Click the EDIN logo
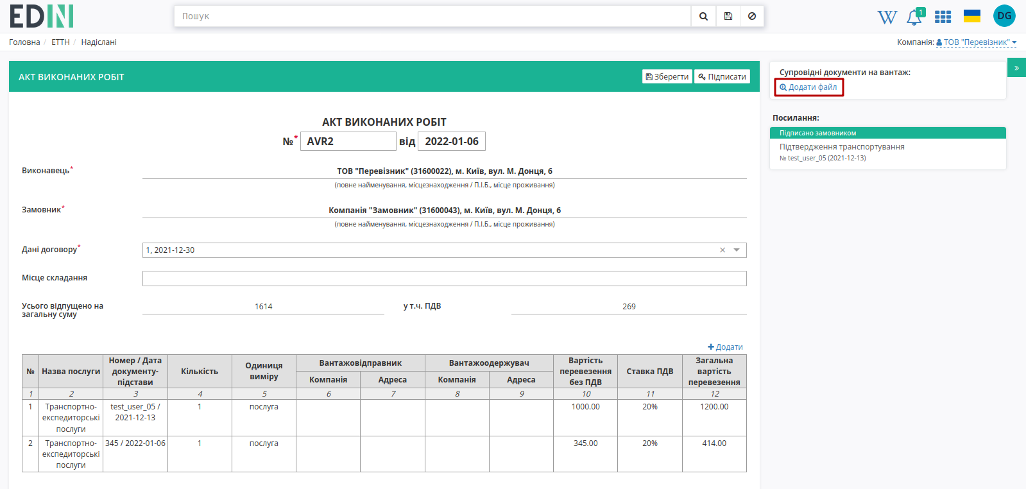Screen dimensions: 1026x489 (x=42, y=16)
